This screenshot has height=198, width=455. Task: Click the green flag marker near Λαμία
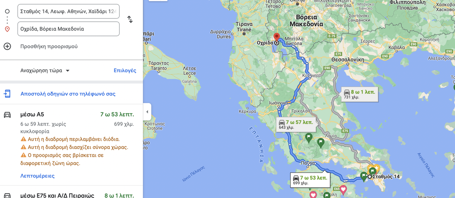(x=321, y=143)
